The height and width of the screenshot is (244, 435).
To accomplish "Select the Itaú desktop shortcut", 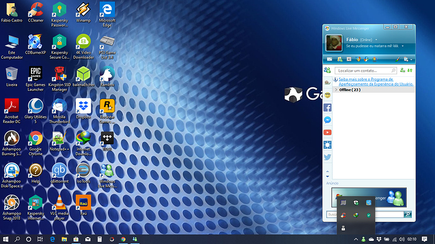I will 83,206.
